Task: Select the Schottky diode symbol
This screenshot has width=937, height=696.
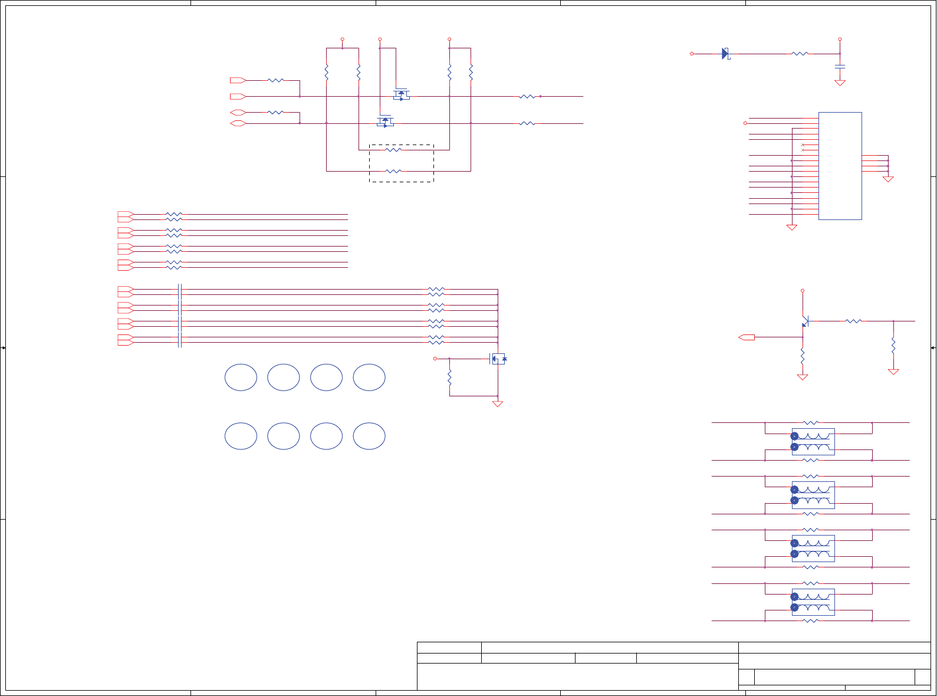Action: click(x=726, y=54)
